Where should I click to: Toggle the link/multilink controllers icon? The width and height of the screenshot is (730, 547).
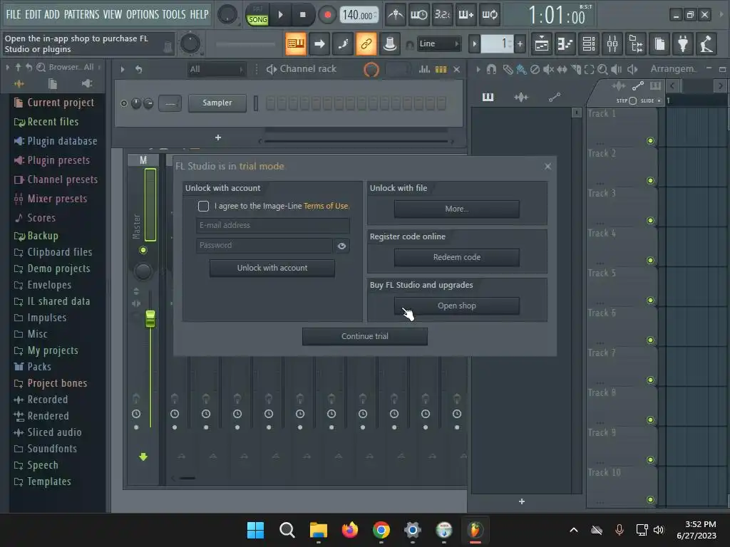point(366,43)
